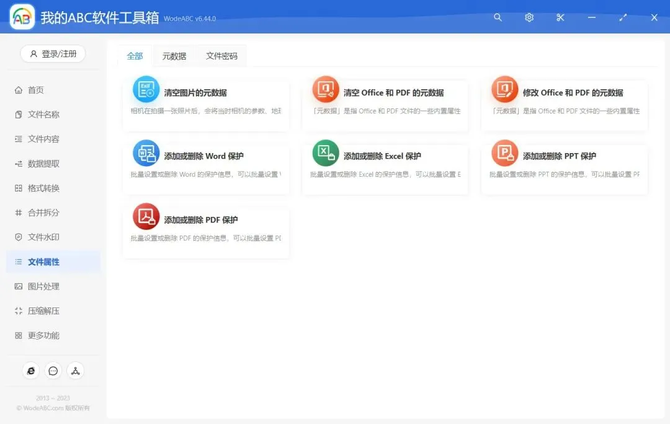Image resolution: width=670 pixels, height=424 pixels.
Task: Click the browser website icon at sidebar bottom
Action: pos(31,371)
